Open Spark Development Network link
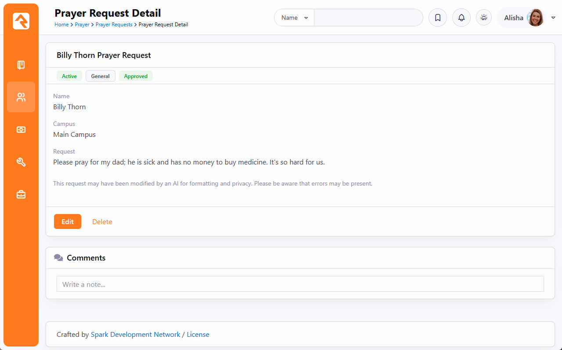This screenshot has width=562, height=350. pos(135,335)
